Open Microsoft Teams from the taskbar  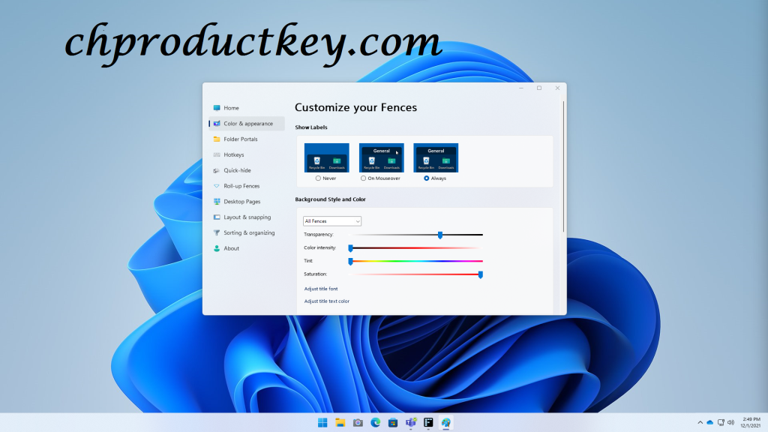click(x=410, y=423)
